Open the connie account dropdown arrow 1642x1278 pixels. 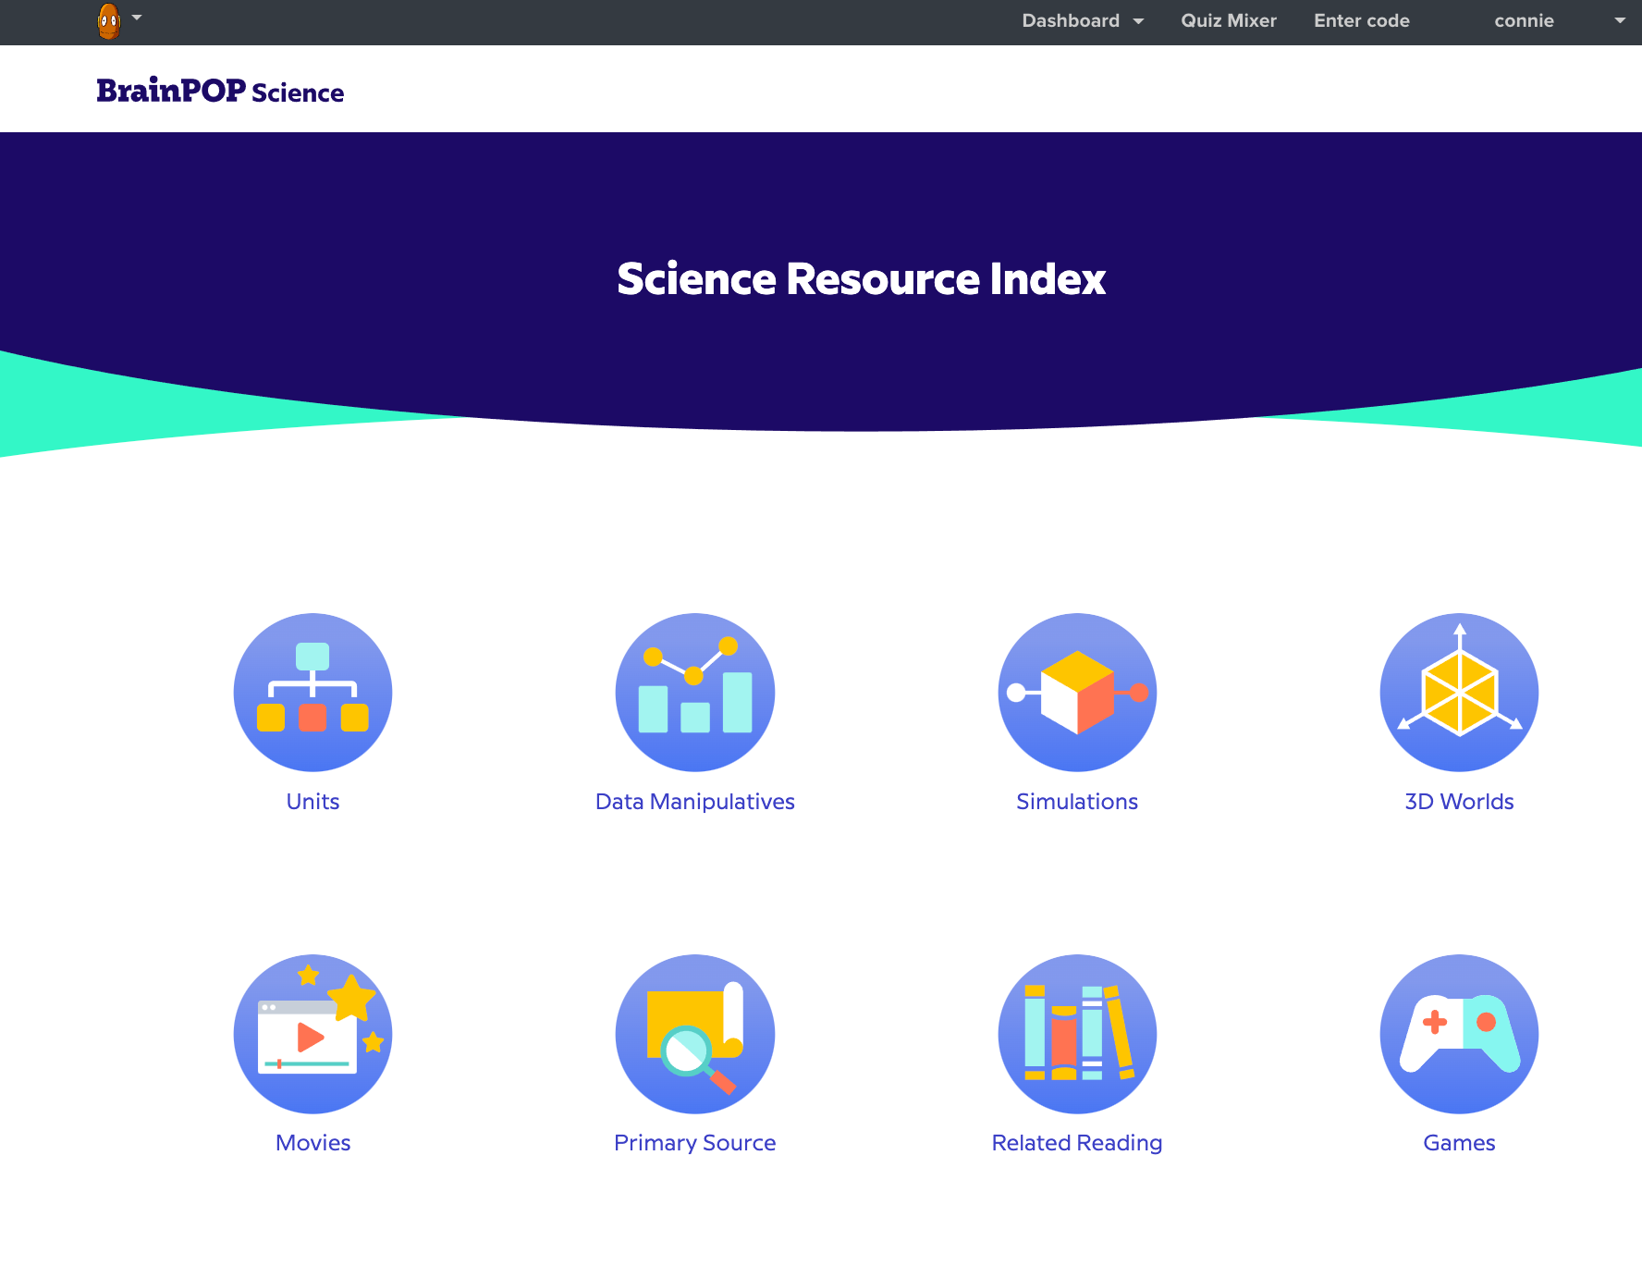coord(1620,21)
